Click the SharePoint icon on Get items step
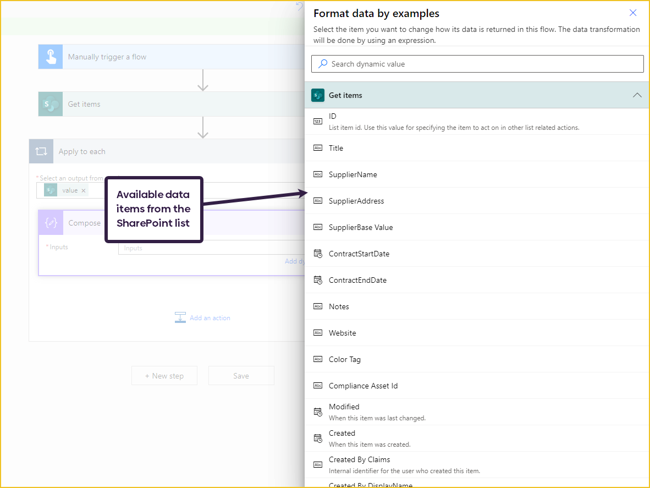Screen dimensions: 650x488 (x=51, y=104)
